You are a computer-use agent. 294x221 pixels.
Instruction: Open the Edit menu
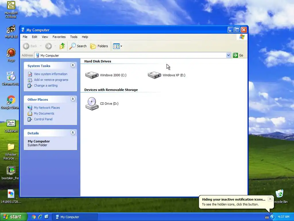point(34,37)
